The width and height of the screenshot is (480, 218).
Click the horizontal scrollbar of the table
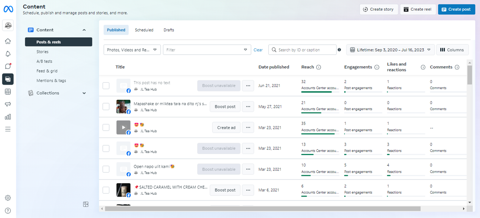coord(263,209)
